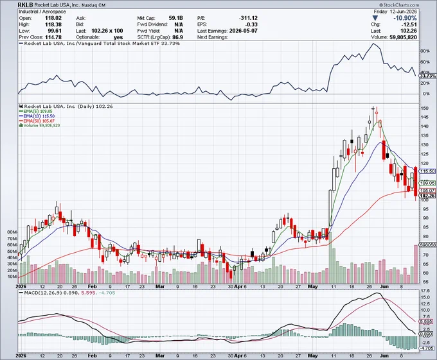
Task: Click the Fwd Yield N/A value
Action: (x=179, y=31)
